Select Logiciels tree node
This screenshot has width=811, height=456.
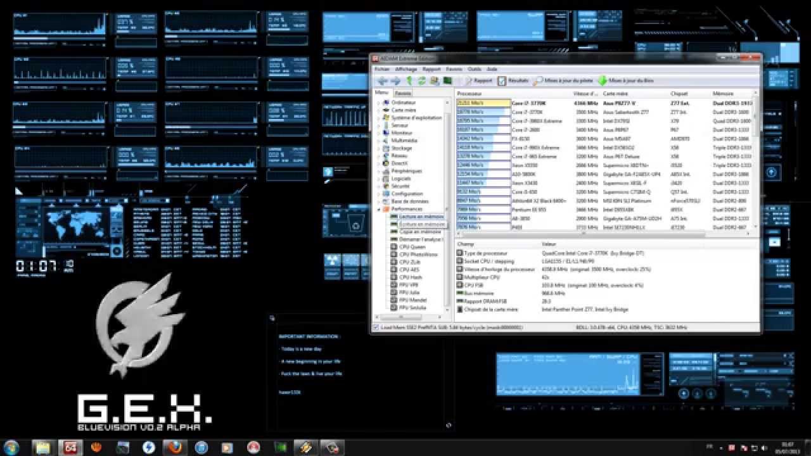click(x=402, y=179)
